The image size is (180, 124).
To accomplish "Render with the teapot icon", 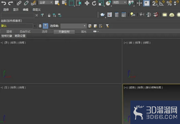I will pyautogui.click(x=102, y=15).
